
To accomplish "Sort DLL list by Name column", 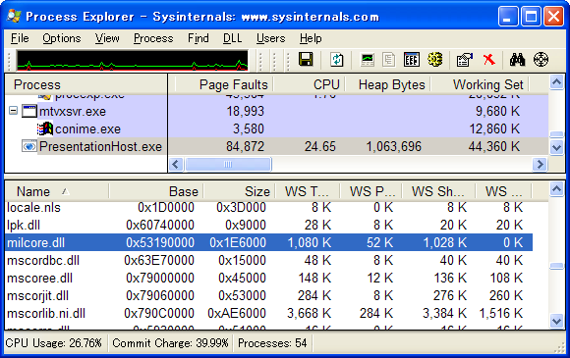I will click(57, 191).
